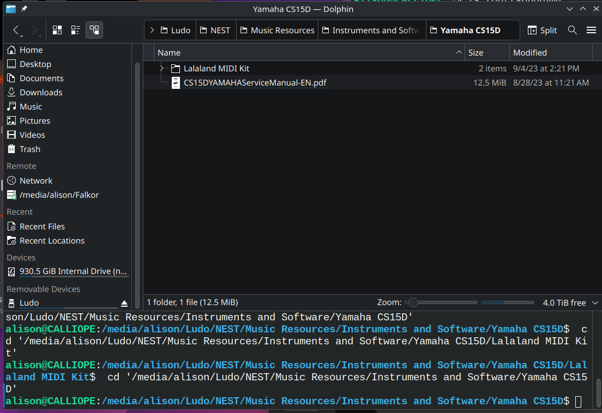602x413 pixels.
Task: Open the hamburger menu
Action: (x=591, y=30)
